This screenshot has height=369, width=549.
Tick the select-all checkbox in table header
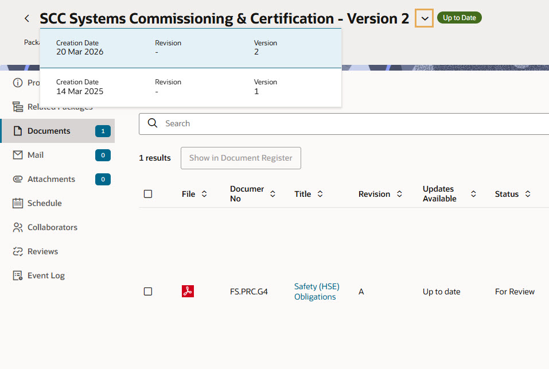click(148, 194)
